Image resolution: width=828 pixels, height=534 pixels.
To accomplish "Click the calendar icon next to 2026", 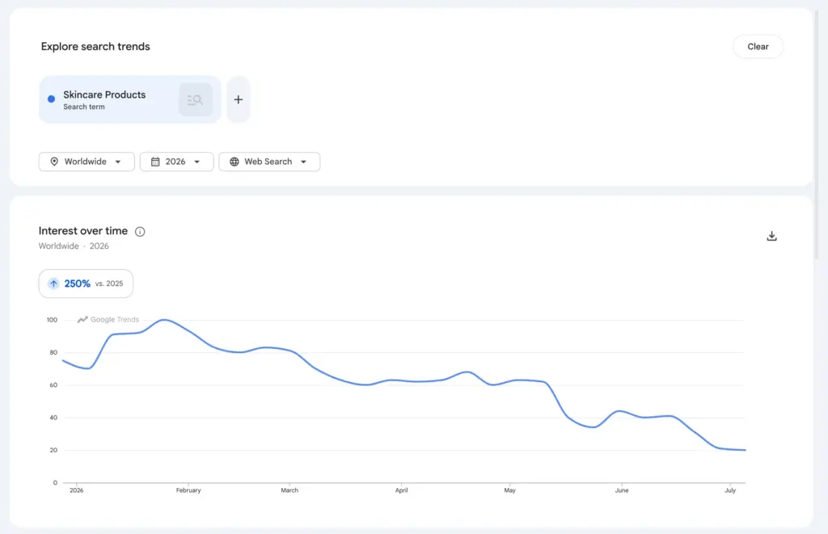I will point(155,162).
